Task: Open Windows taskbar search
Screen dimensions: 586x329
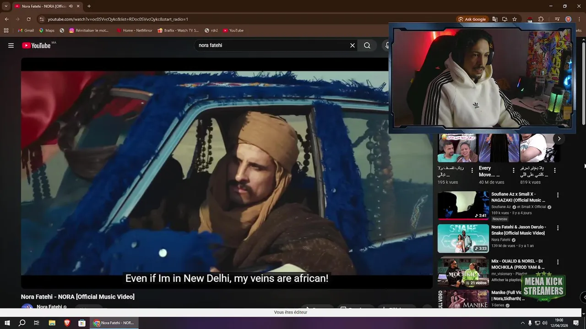Action: pyautogui.click(x=22, y=323)
